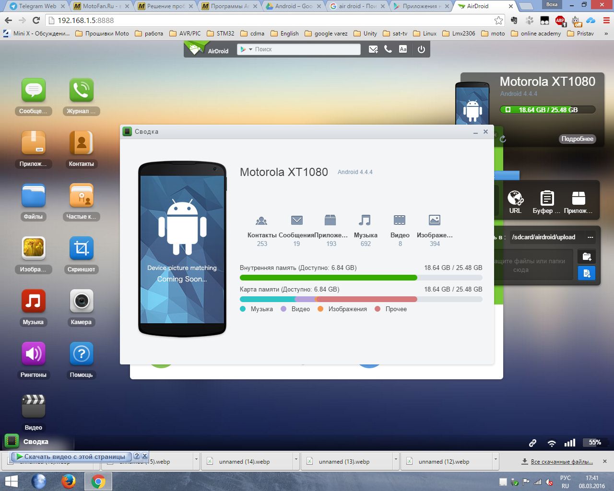Expand download menu for unnamed (14).webp
Screen dimensions: 614x491
click(x=296, y=461)
